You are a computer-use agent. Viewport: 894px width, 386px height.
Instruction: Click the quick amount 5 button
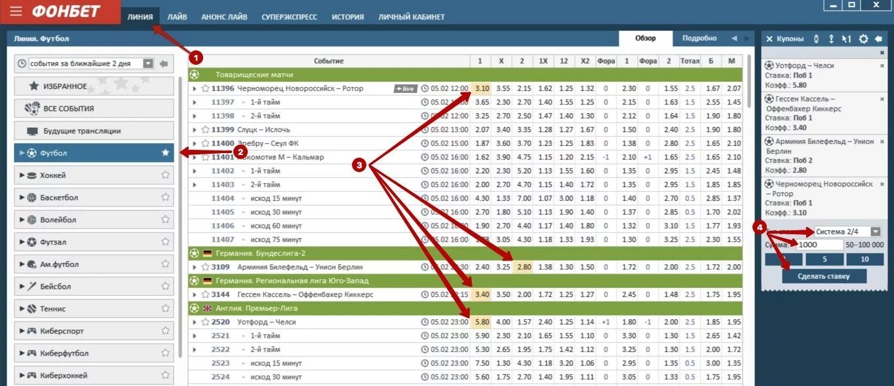tap(824, 259)
